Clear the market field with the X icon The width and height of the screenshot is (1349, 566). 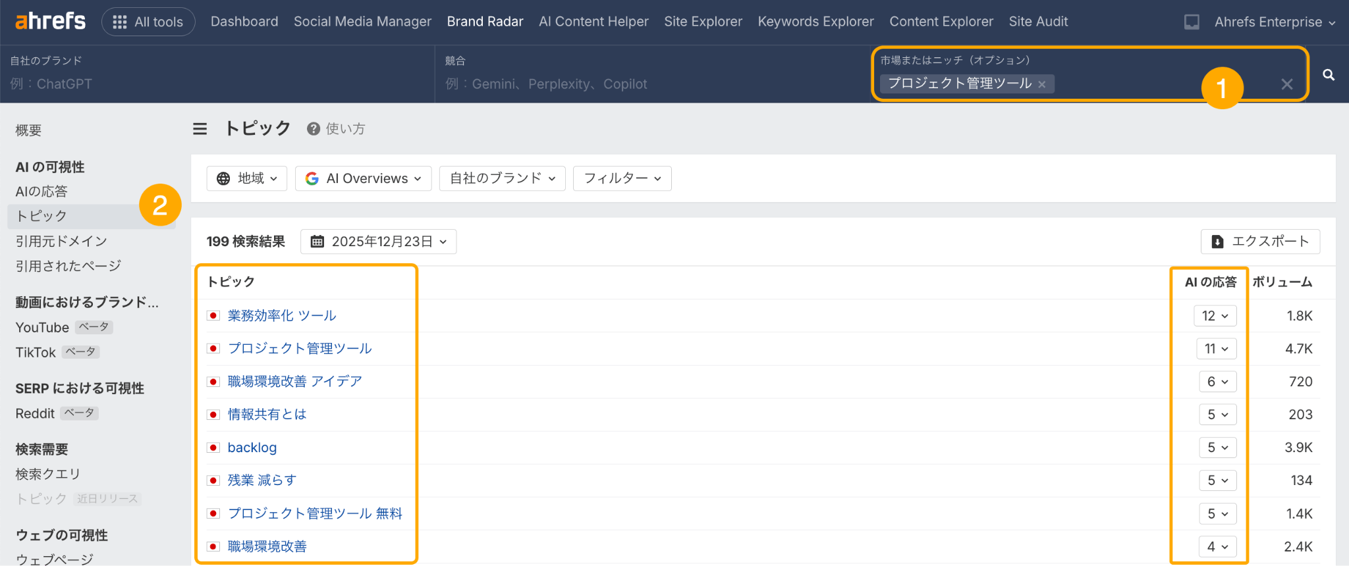coord(1286,84)
